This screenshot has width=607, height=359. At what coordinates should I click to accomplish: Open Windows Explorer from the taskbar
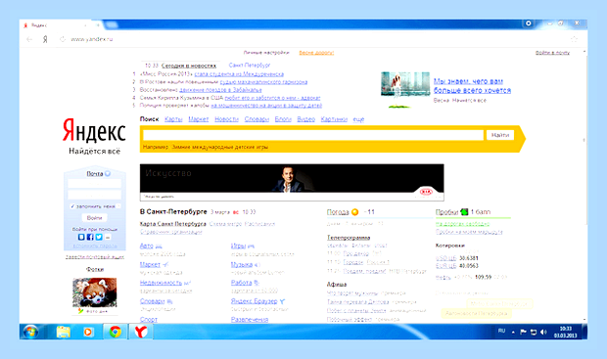(x=64, y=332)
